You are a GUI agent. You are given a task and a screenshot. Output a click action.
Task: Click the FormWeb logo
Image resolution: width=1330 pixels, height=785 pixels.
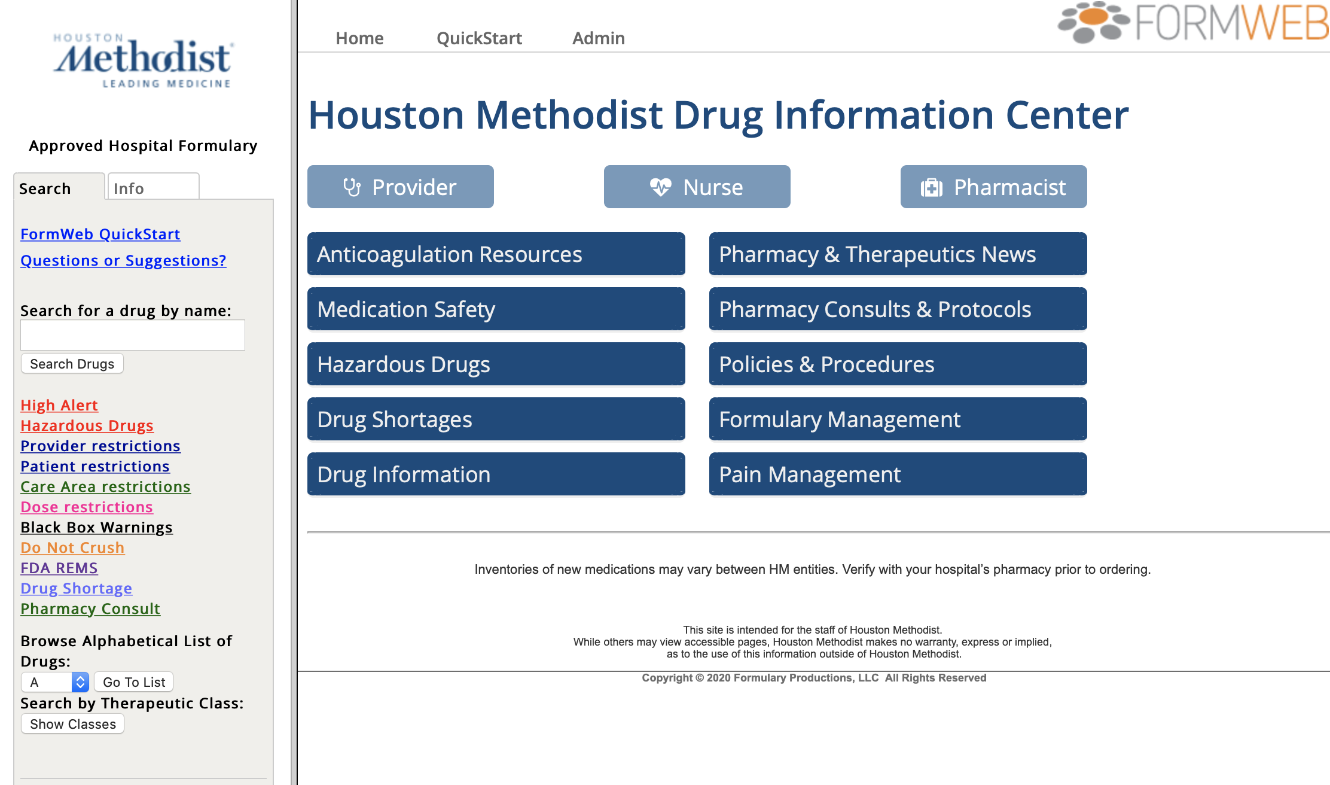(1193, 23)
